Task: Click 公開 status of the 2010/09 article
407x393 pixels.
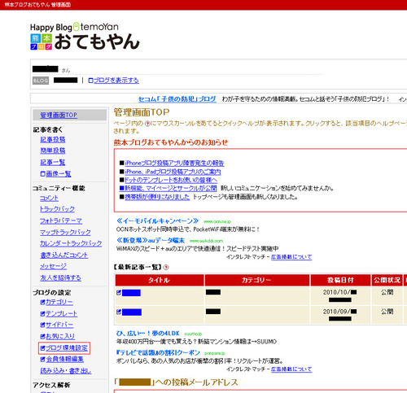Action: click(387, 312)
